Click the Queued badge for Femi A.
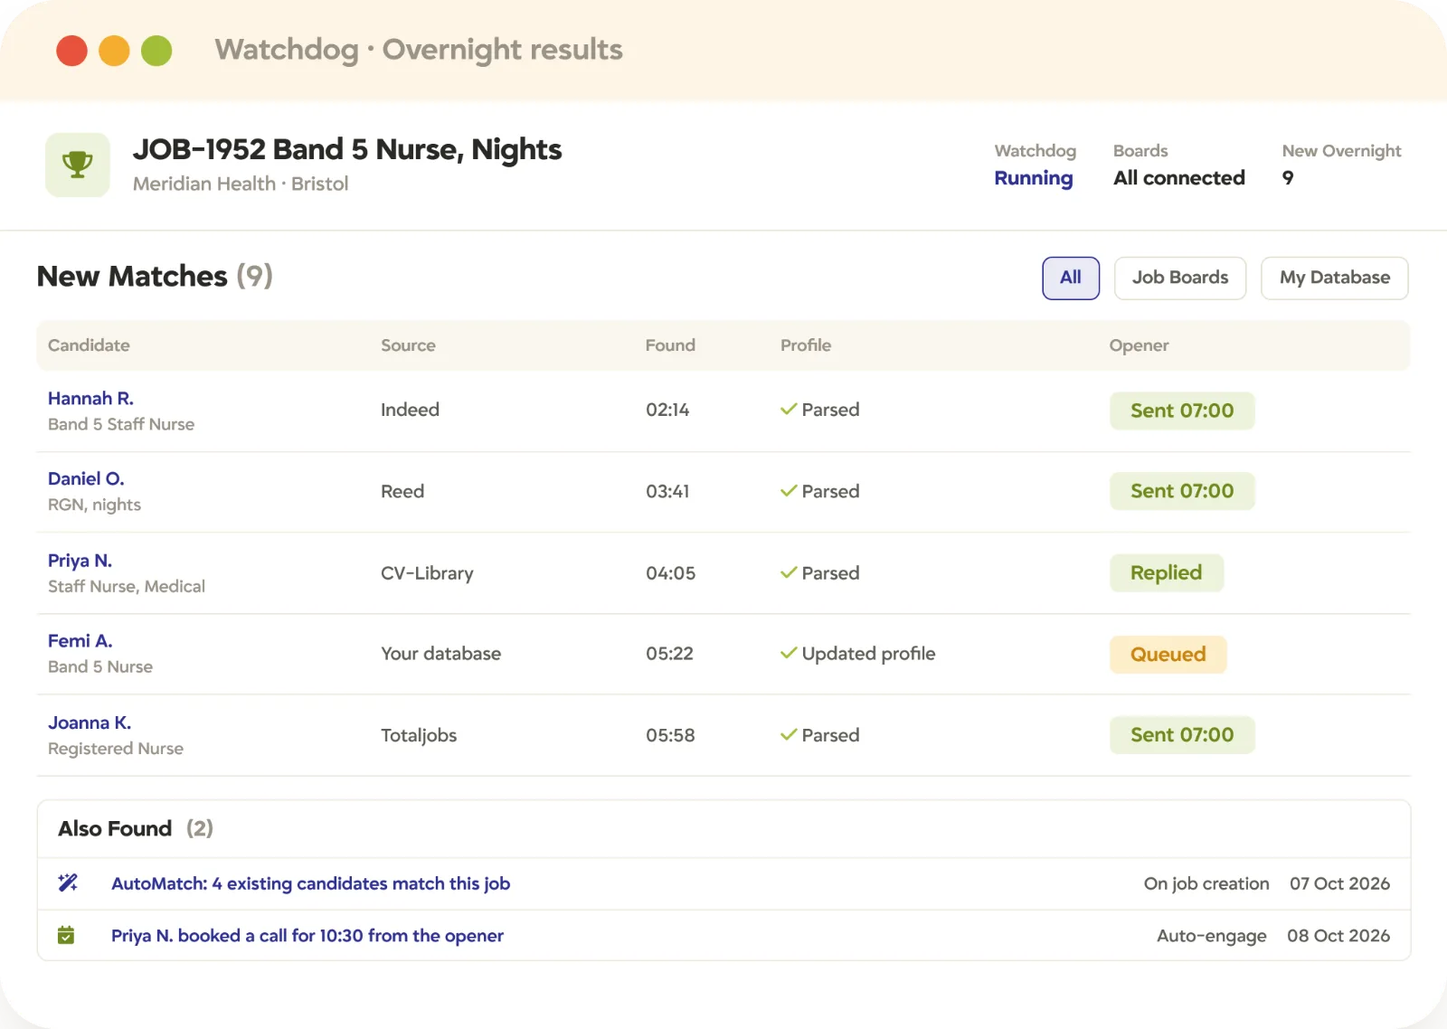 (x=1168, y=654)
